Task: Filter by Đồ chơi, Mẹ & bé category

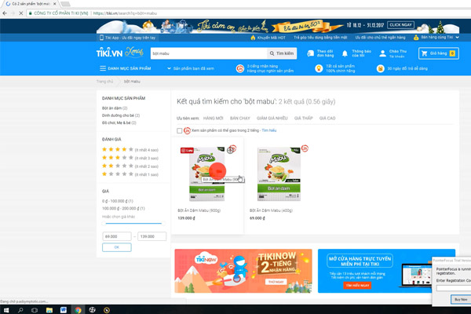Action: [x=119, y=122]
